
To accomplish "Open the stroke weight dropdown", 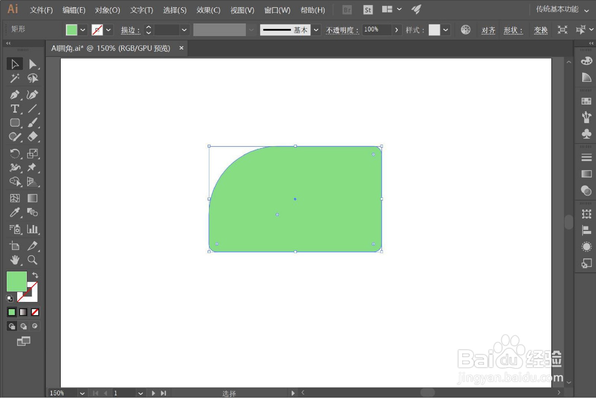I will [x=184, y=30].
